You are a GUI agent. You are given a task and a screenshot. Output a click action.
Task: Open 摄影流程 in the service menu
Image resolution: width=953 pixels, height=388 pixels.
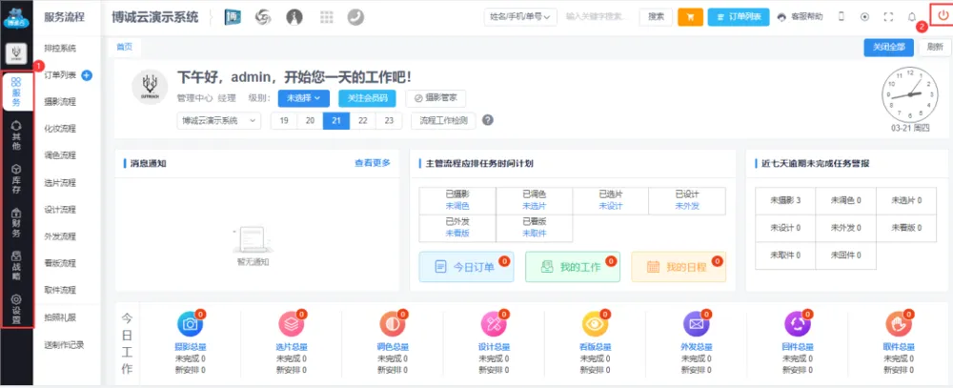(x=60, y=101)
